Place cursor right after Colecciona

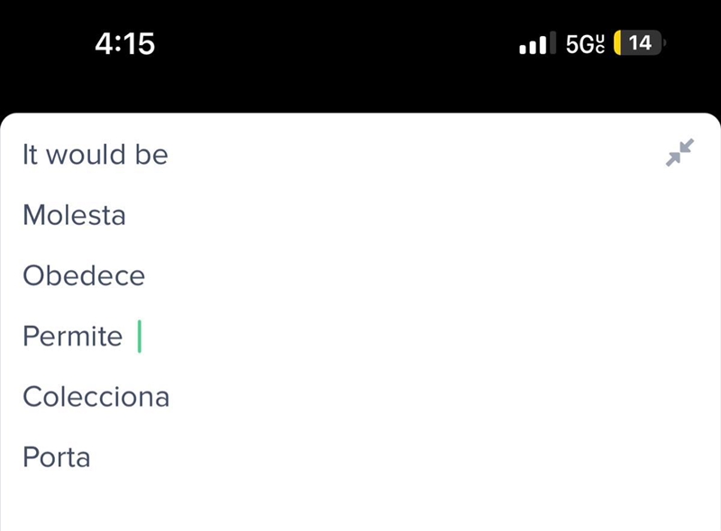[171, 397]
